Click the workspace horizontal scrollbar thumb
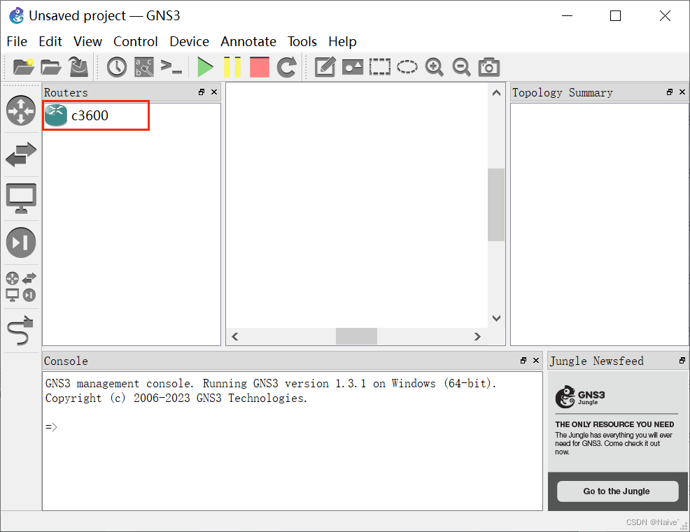Screen dimensions: 690x532 pyautogui.click(x=356, y=337)
